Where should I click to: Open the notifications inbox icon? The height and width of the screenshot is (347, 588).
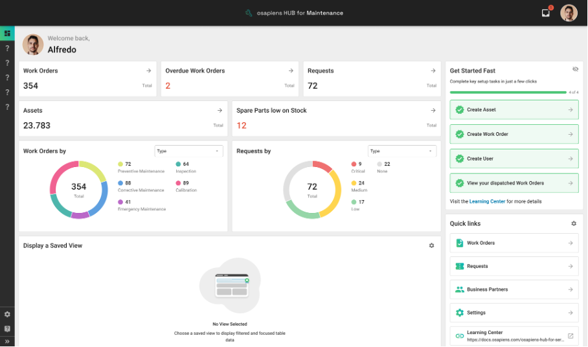point(546,13)
